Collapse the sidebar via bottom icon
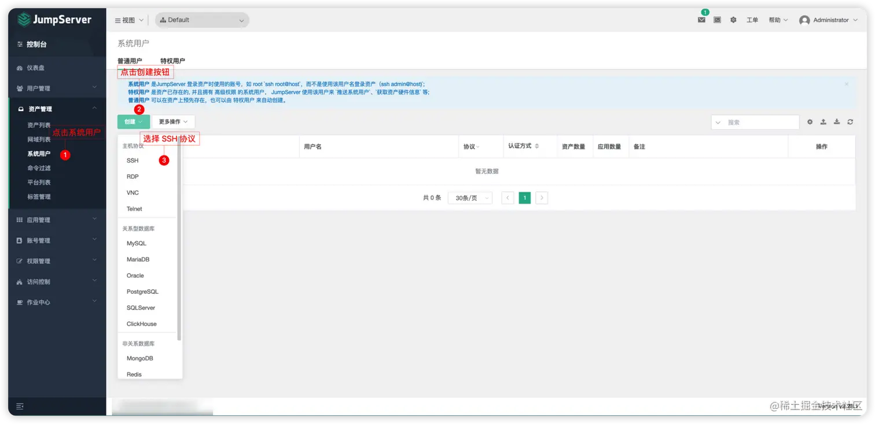 point(20,407)
